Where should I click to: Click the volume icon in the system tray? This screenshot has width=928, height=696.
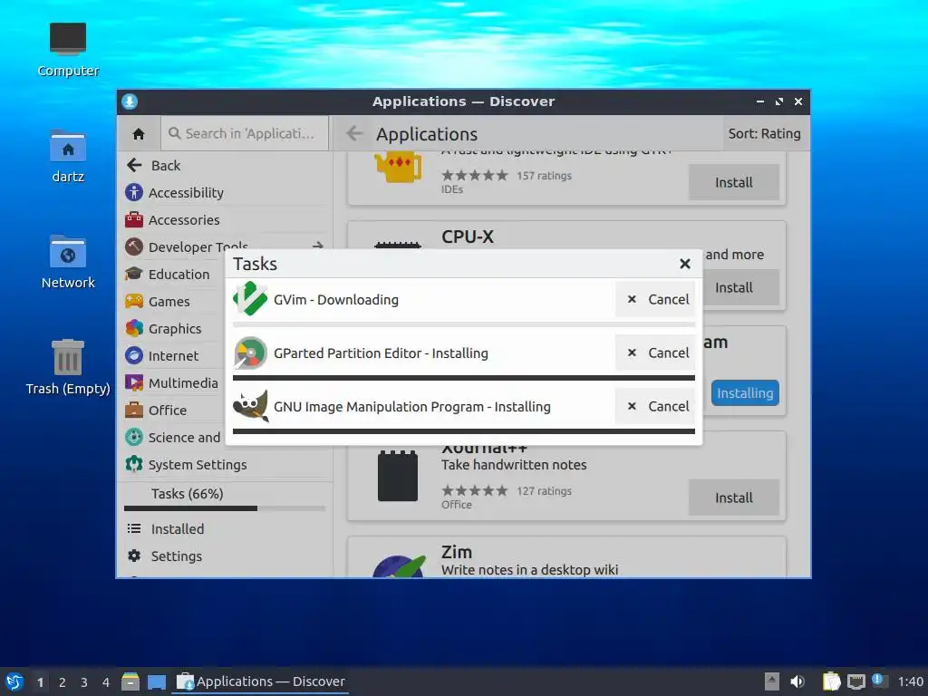[797, 681]
